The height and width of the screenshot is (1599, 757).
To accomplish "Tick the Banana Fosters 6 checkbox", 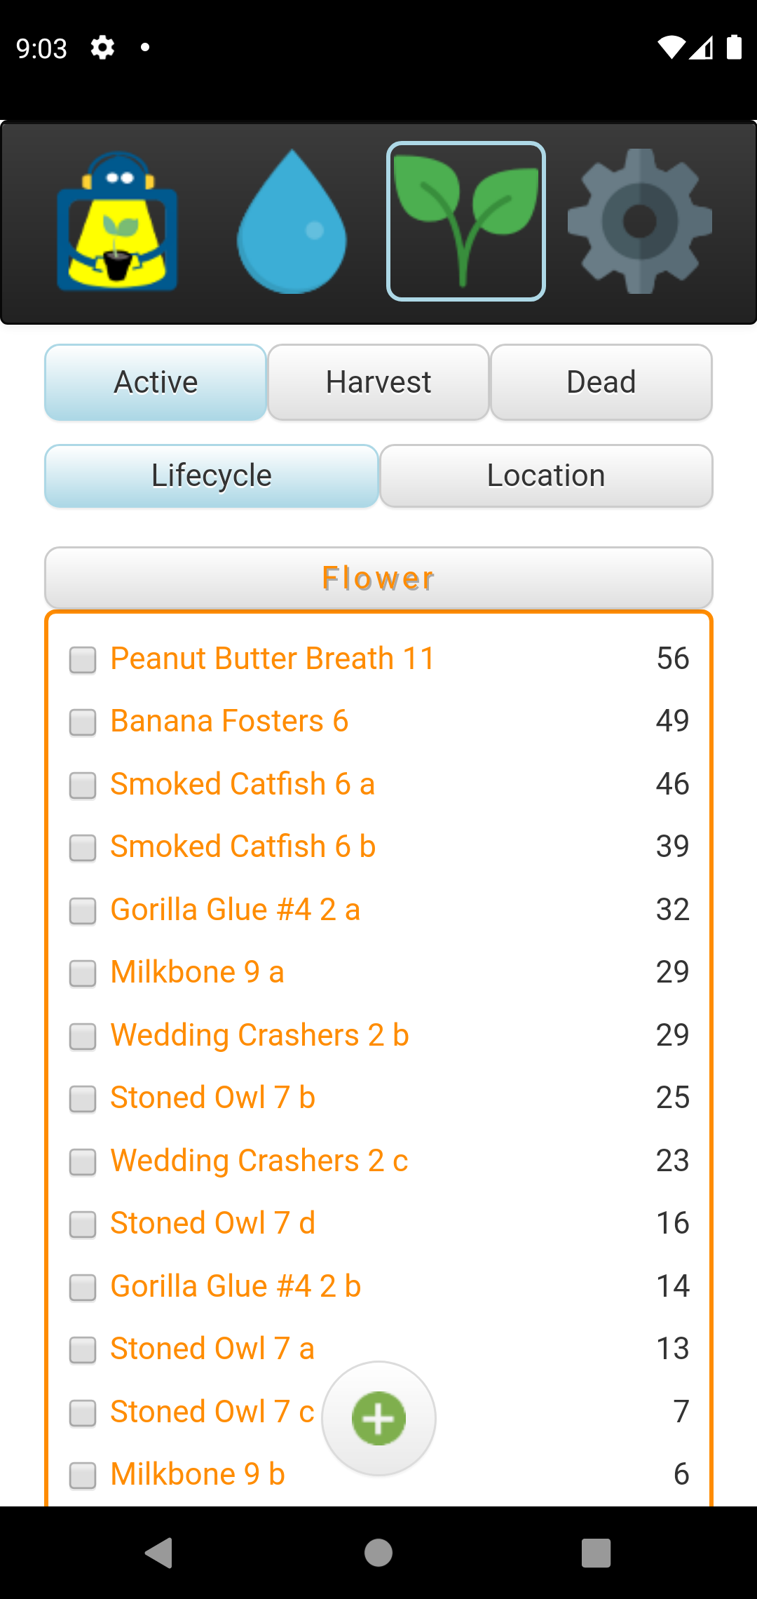I will (83, 722).
